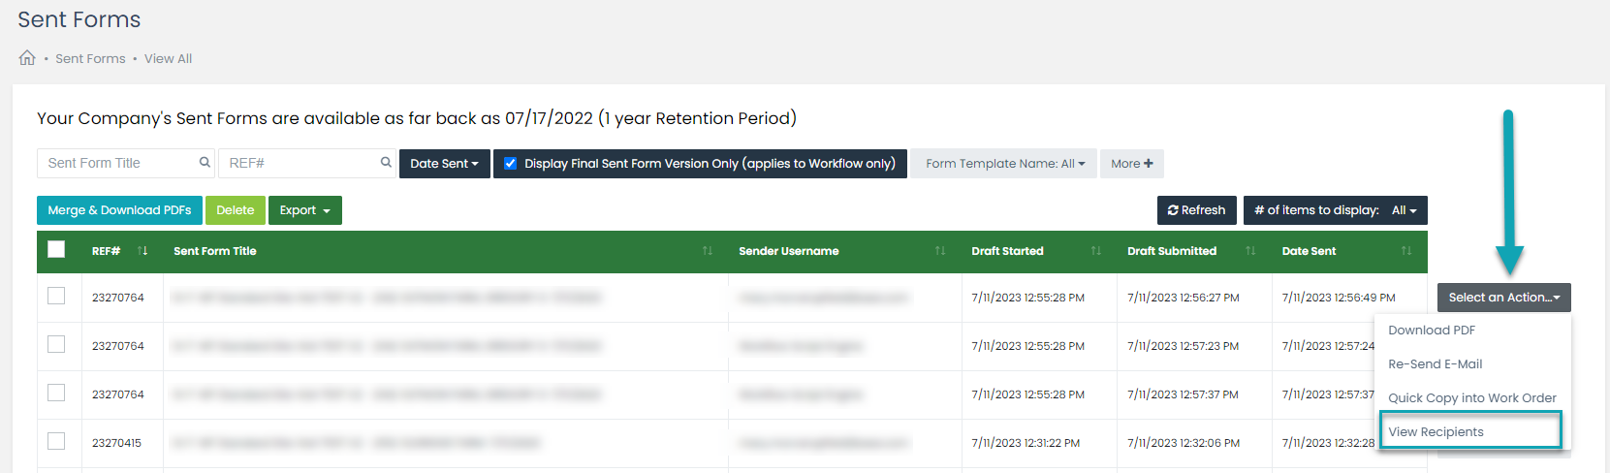Open the Date Sent filter dropdown
The image size is (1610, 473).
click(445, 164)
